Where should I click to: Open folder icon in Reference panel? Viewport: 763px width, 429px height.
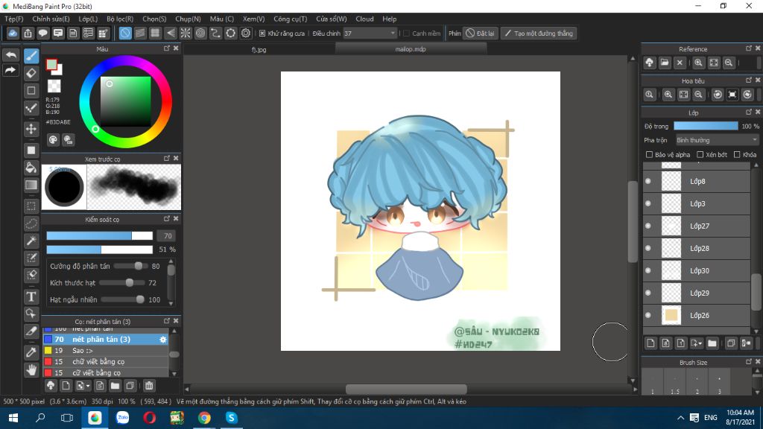[x=665, y=63]
